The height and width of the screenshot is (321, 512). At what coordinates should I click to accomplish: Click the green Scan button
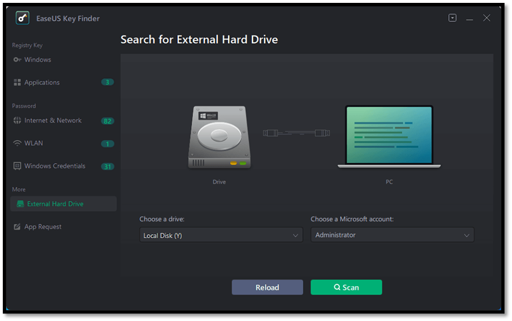(346, 287)
